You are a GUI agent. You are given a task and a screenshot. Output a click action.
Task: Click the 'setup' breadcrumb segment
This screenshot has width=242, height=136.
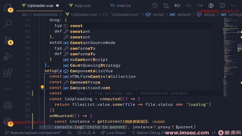[x=206, y=14]
